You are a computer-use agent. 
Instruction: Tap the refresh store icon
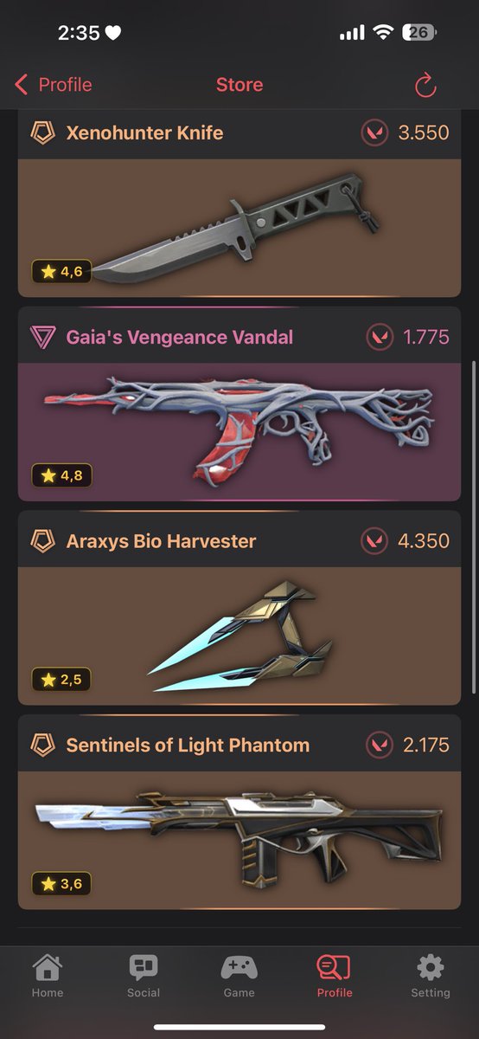click(425, 85)
